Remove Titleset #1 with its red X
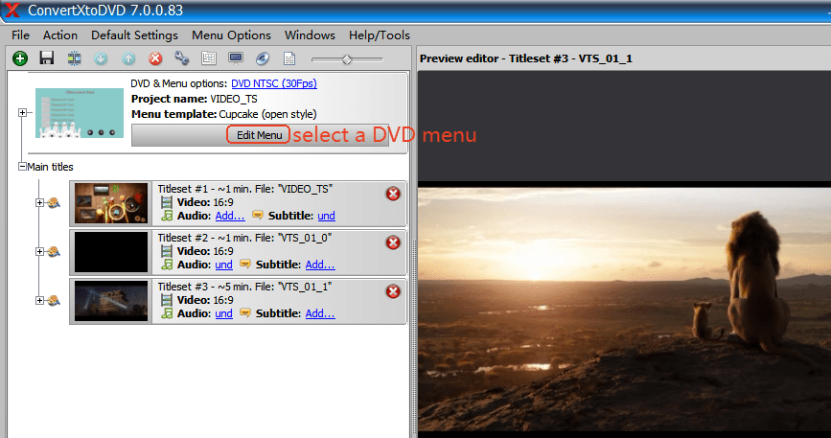The height and width of the screenshot is (438, 831). point(393,195)
